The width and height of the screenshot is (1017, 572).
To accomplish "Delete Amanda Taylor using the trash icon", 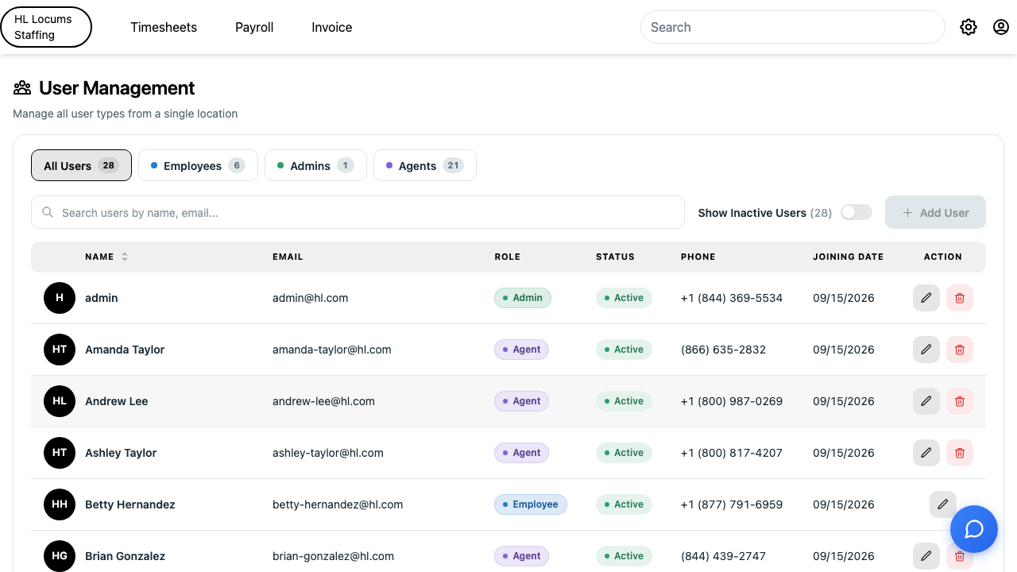I will (960, 350).
